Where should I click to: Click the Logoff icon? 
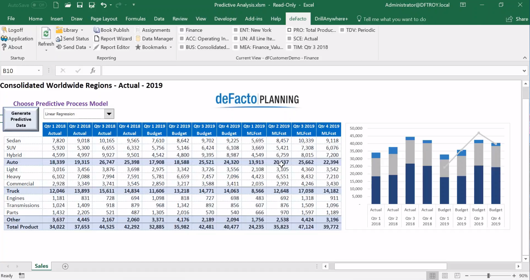(4, 30)
